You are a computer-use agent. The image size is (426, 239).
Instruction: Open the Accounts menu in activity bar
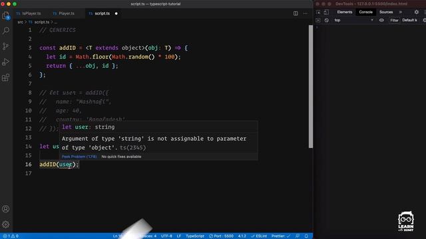(6, 208)
